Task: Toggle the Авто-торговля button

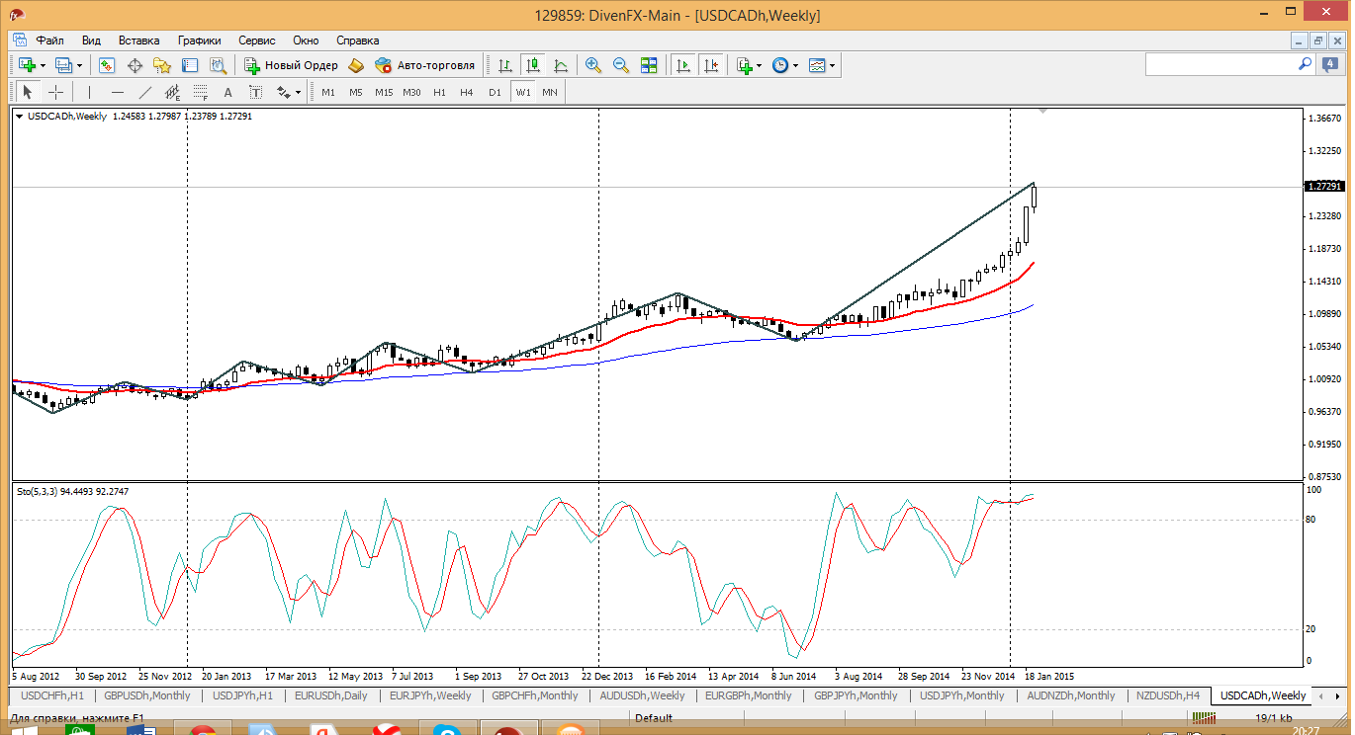Action: point(425,65)
